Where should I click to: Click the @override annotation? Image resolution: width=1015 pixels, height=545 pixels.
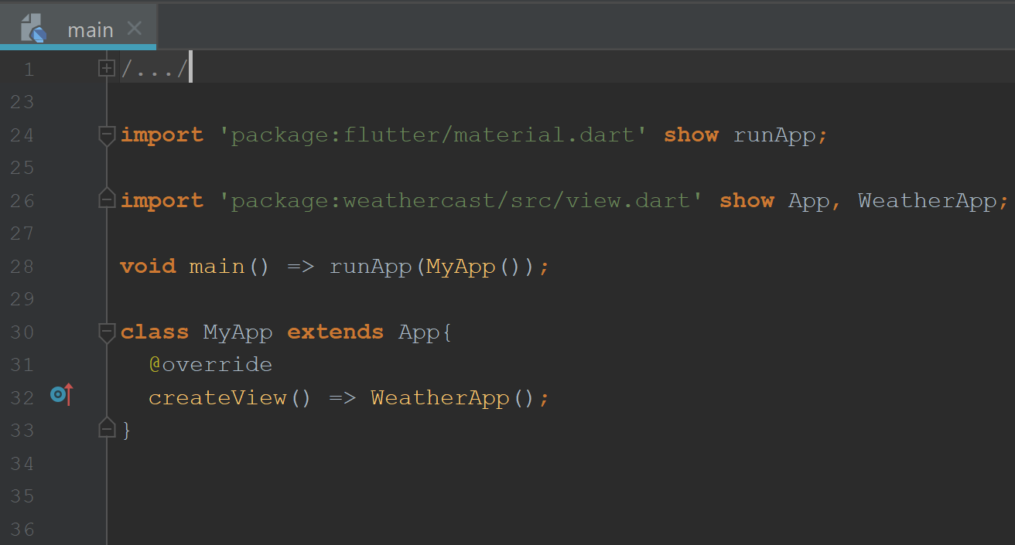coord(210,364)
